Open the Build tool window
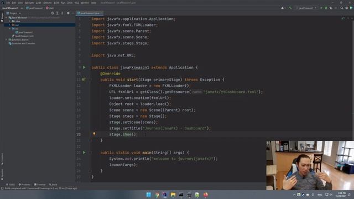Screen dimensions: 354x199 [x=53, y=185]
